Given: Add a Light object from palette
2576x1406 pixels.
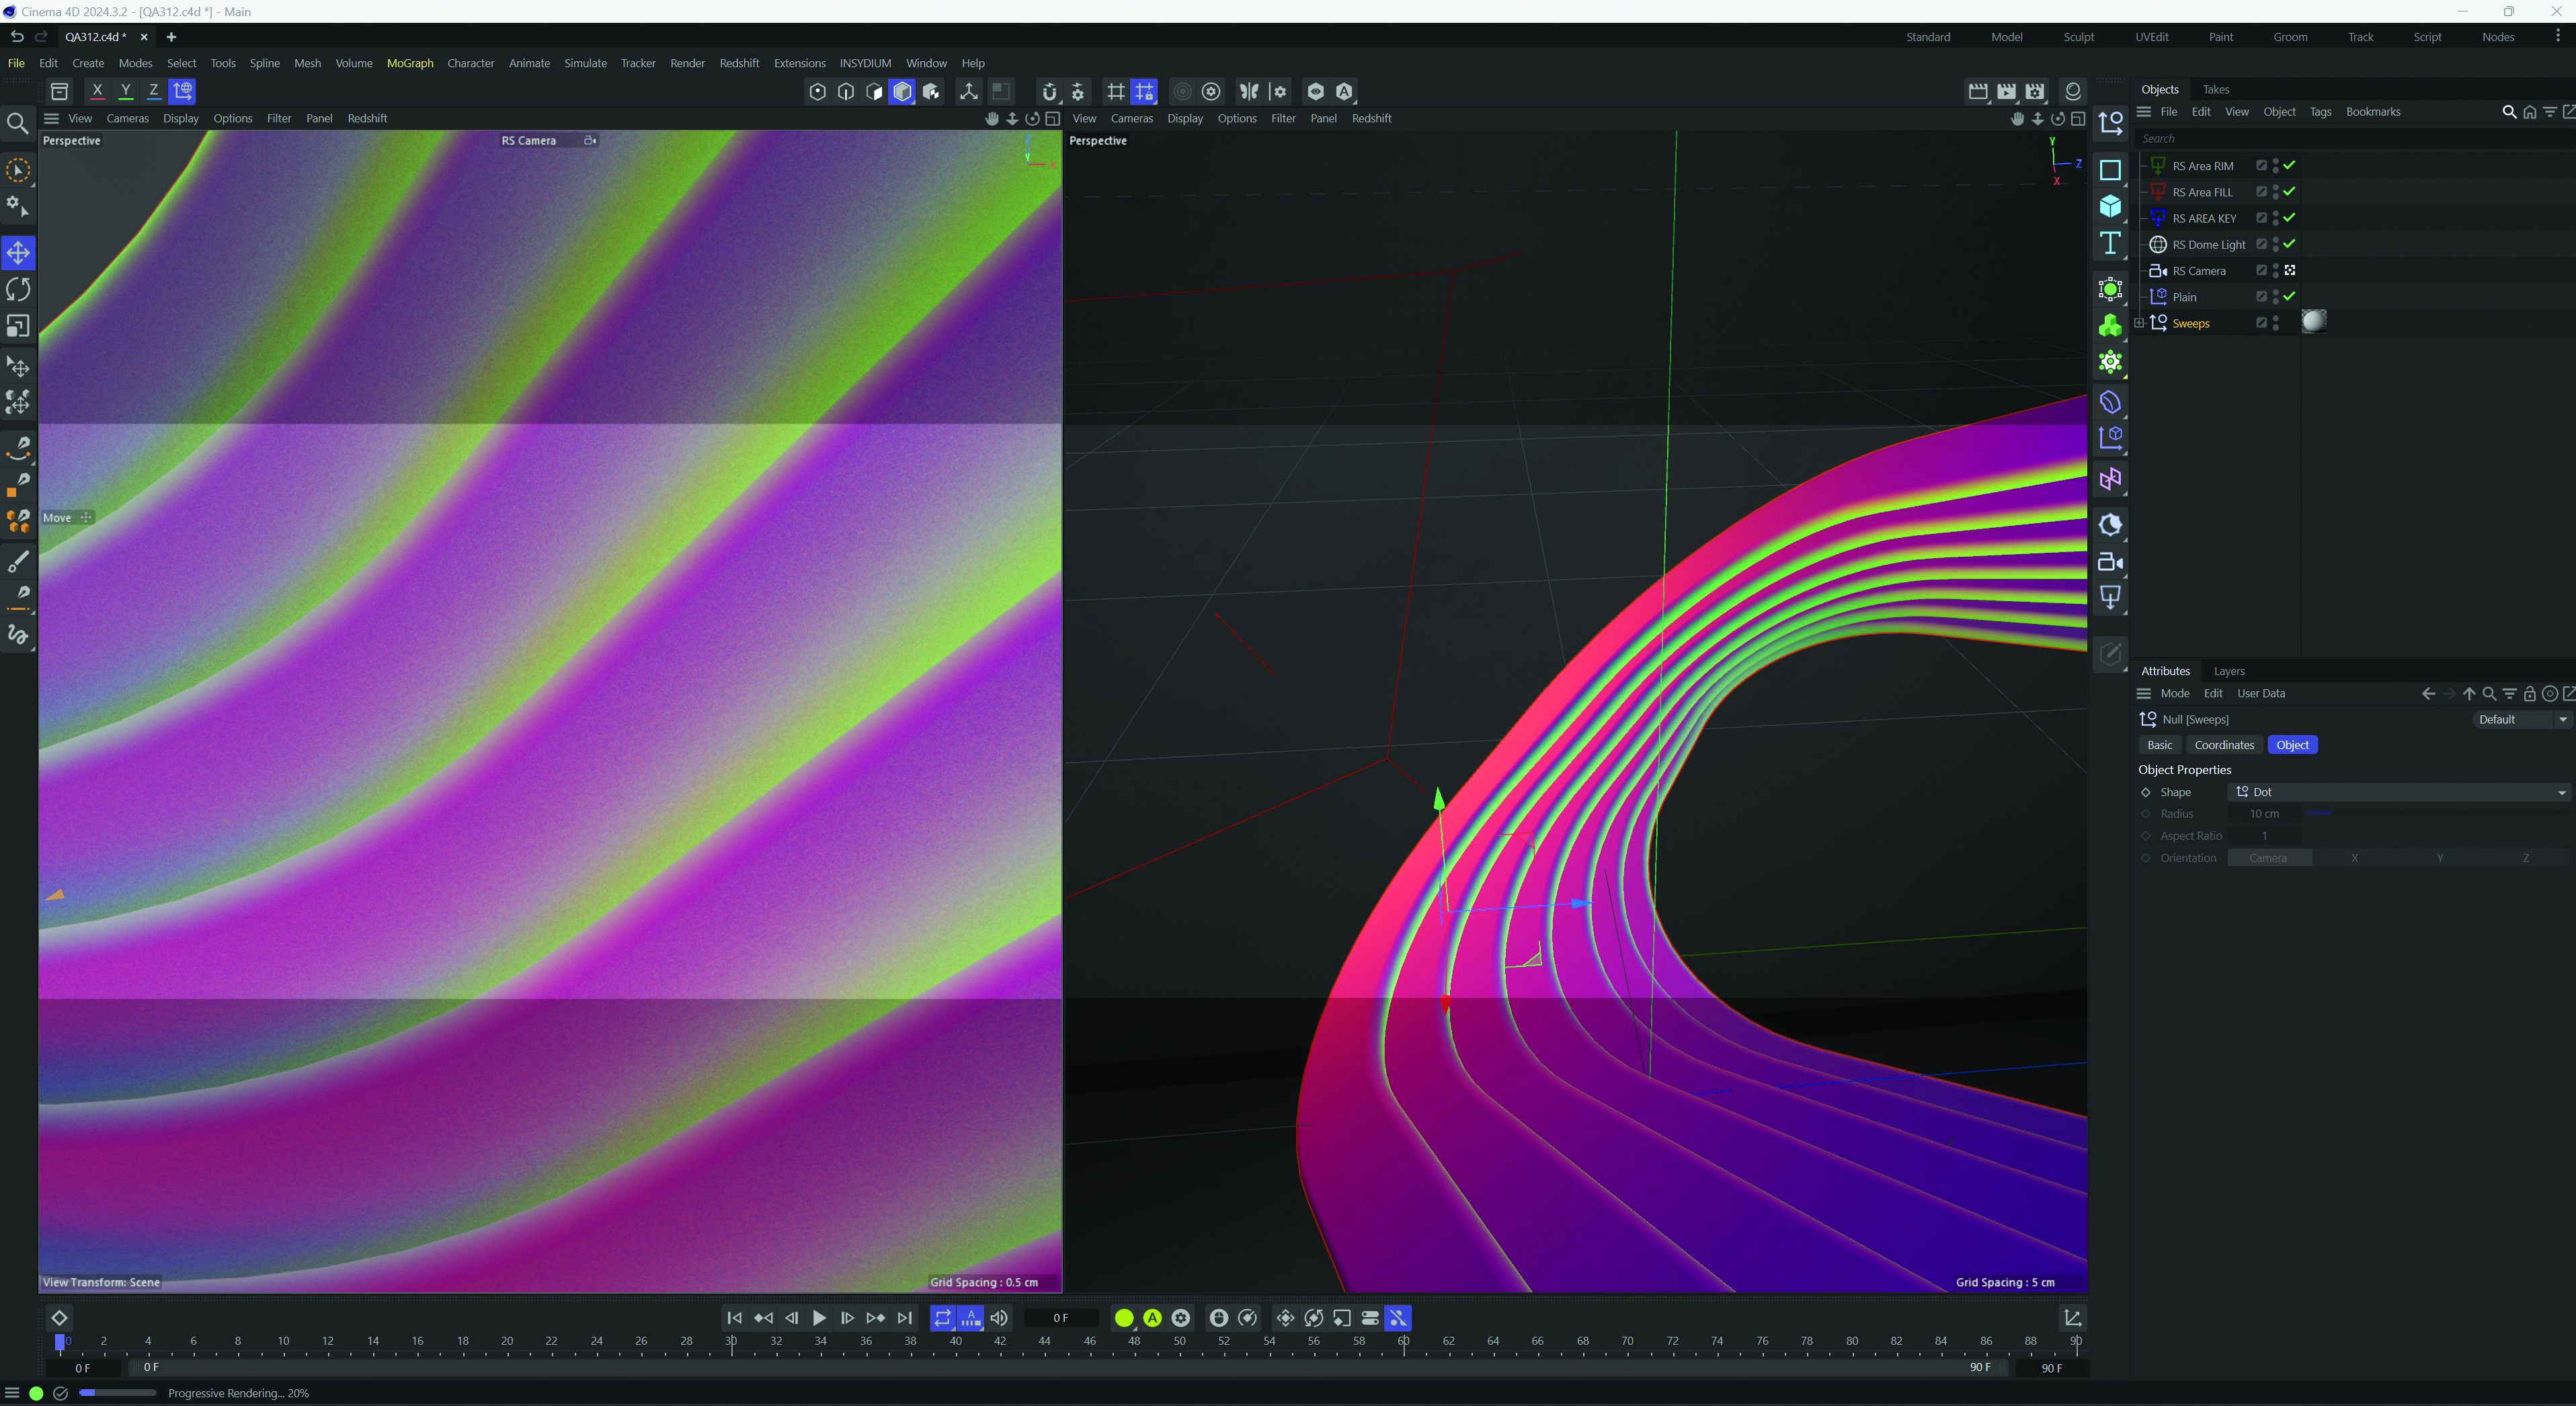Looking at the screenshot, I should coord(2110,598).
